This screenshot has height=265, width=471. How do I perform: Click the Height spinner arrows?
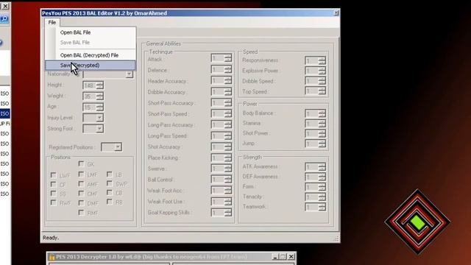pos(100,85)
